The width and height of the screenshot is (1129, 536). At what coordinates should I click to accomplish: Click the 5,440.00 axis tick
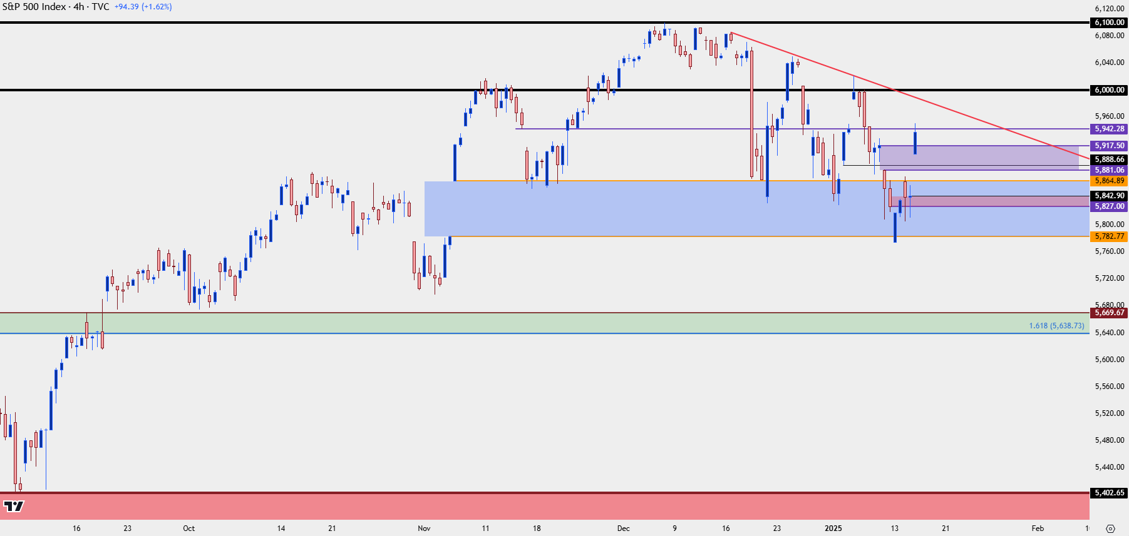1110,467
